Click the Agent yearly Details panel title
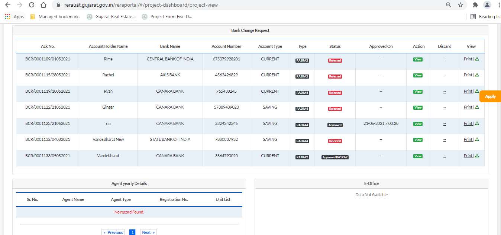501x235 pixels. click(x=129, y=183)
